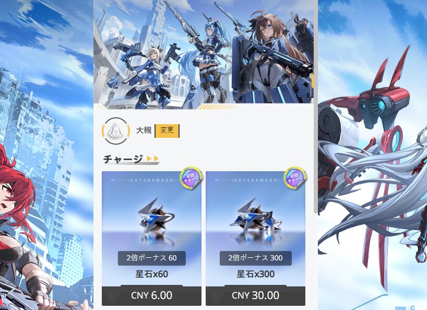Click the single star-stone gem image

[x=155, y=218]
